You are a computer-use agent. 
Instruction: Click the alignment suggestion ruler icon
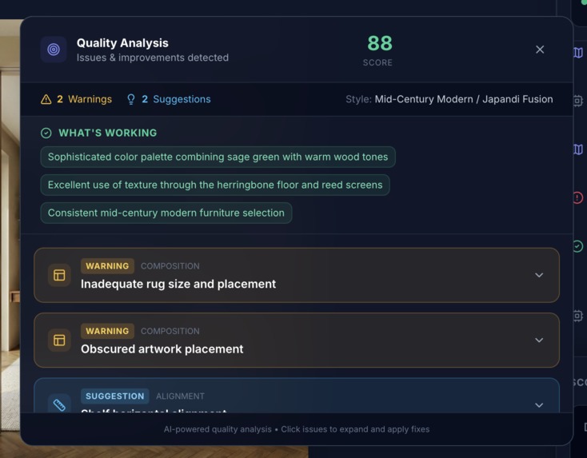pyautogui.click(x=59, y=404)
